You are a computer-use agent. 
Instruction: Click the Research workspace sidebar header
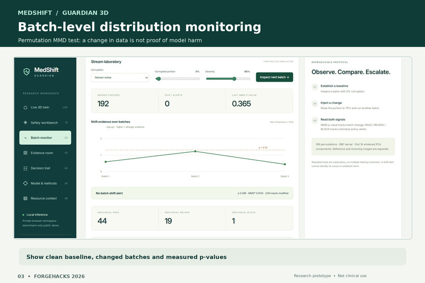(x=41, y=93)
